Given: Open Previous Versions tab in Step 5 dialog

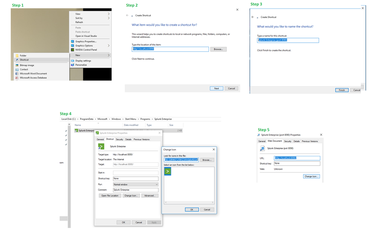Looking at the screenshot, I should 310,141.
